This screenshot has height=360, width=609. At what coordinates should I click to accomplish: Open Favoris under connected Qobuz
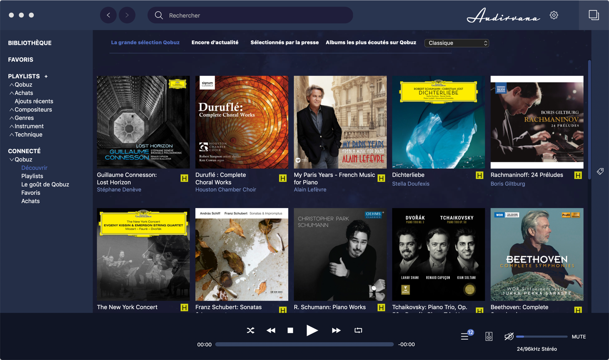click(31, 193)
